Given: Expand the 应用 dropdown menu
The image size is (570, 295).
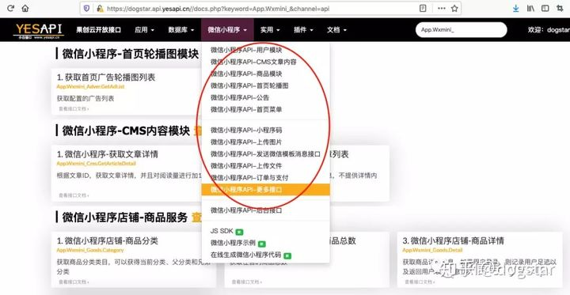Looking at the screenshot, I should click(x=144, y=30).
